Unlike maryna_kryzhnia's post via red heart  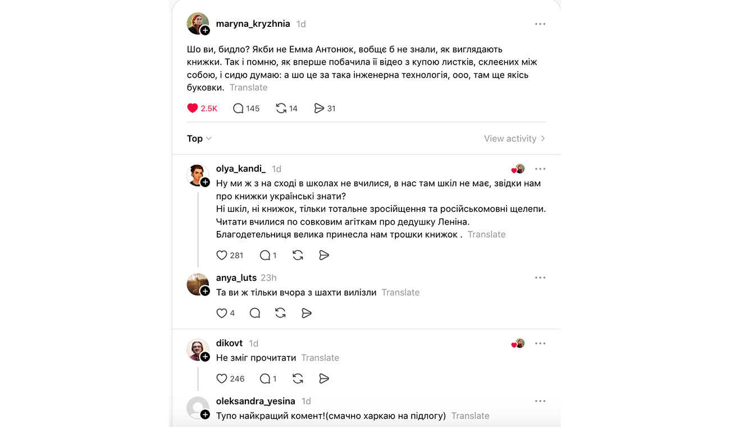tap(193, 108)
